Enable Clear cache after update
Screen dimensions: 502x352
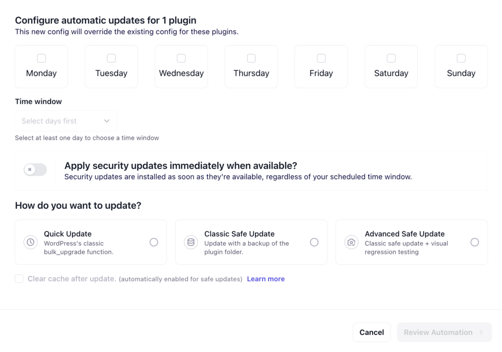tap(19, 278)
